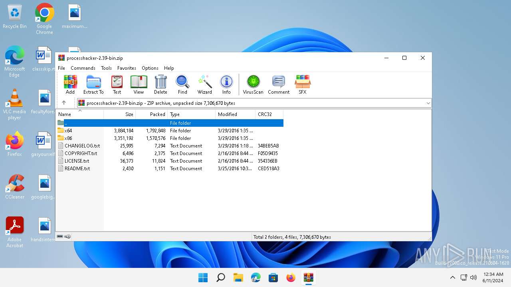Click the Find magnifier icon
The image size is (511, 287).
pos(182,85)
